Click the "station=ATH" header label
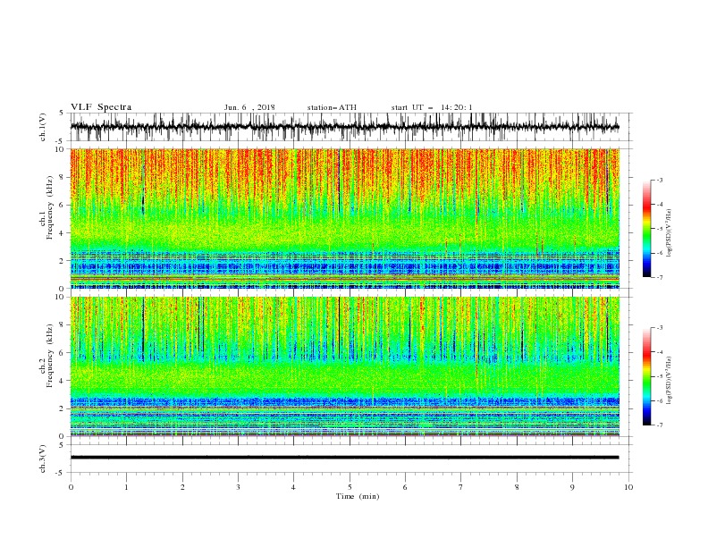The width and height of the screenshot is (708, 547). click(x=332, y=107)
